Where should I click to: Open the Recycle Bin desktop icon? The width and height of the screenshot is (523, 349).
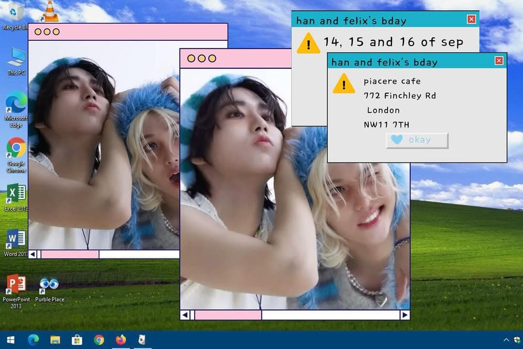[14, 15]
